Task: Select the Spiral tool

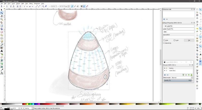Action: [x=2, y=38]
